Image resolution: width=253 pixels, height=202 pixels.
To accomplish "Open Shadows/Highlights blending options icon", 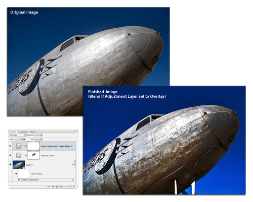I will (73, 180).
